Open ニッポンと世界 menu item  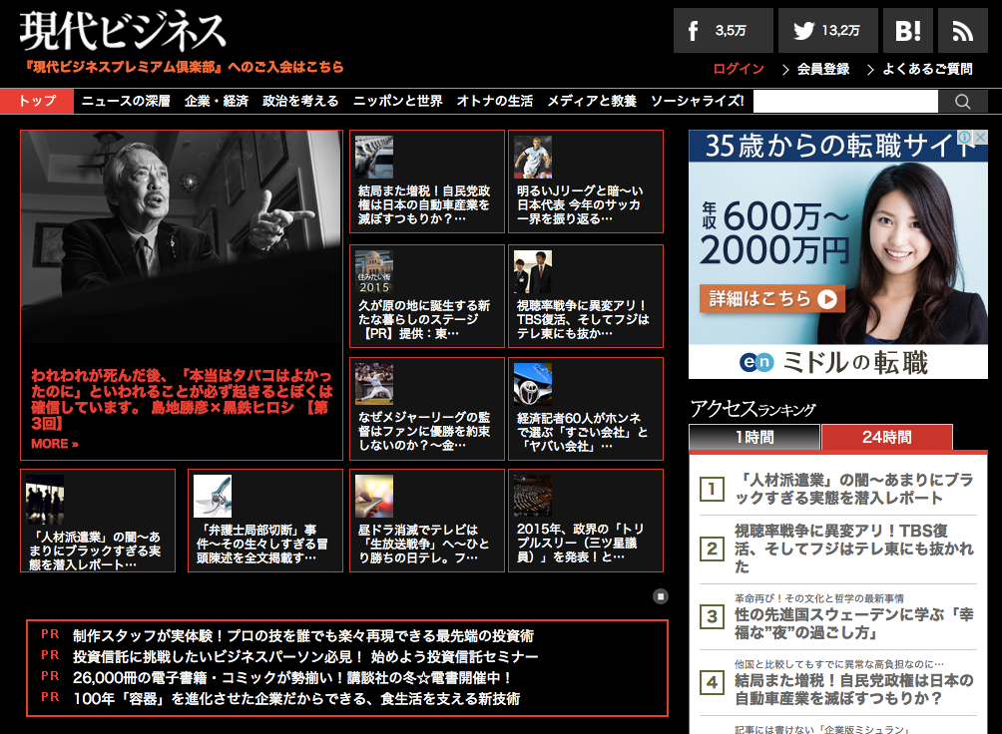pos(397,101)
